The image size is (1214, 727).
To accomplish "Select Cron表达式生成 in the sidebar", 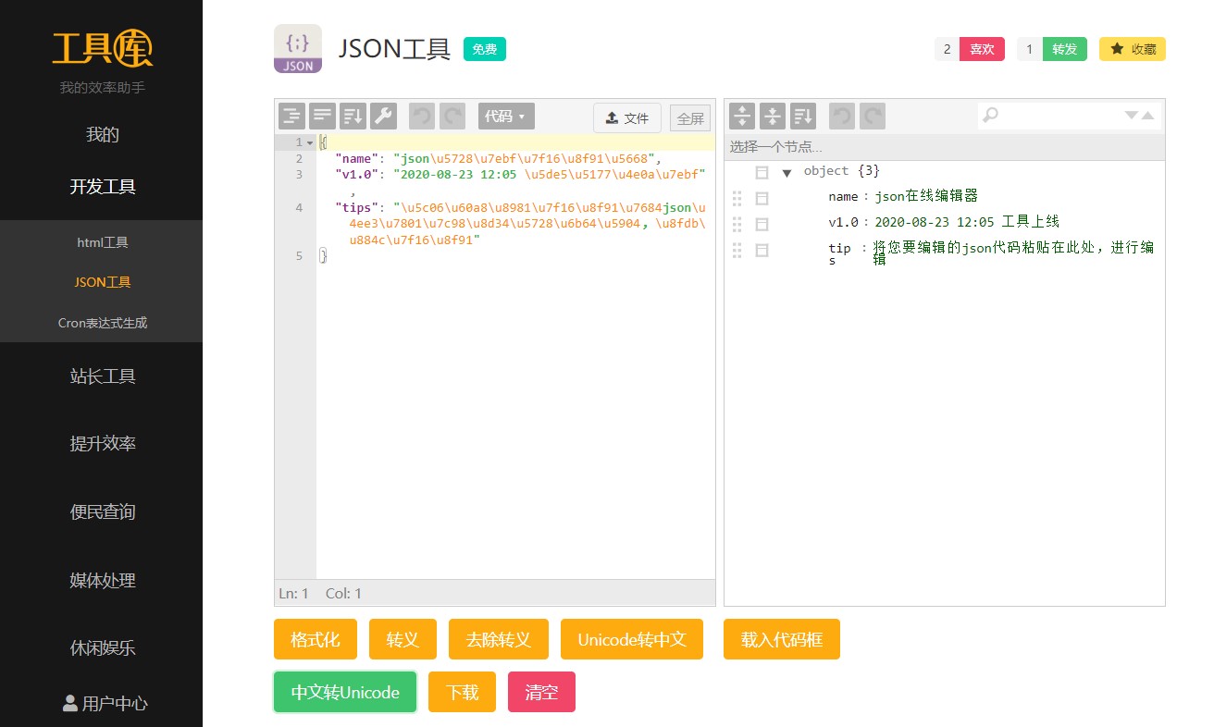I will [102, 323].
